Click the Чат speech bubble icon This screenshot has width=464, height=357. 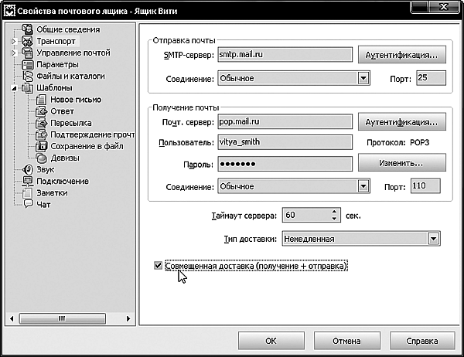tap(29, 205)
